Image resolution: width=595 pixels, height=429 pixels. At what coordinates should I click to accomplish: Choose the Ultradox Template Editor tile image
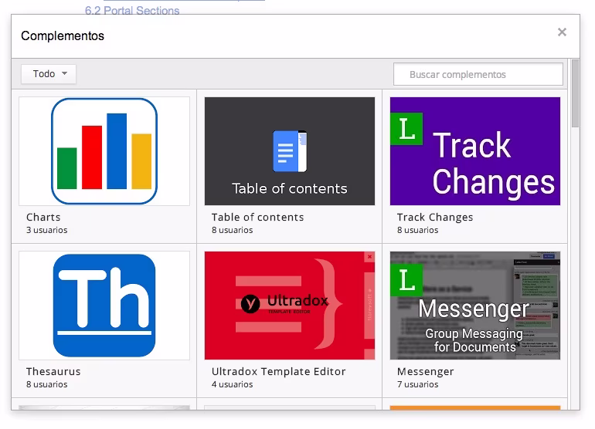290,306
